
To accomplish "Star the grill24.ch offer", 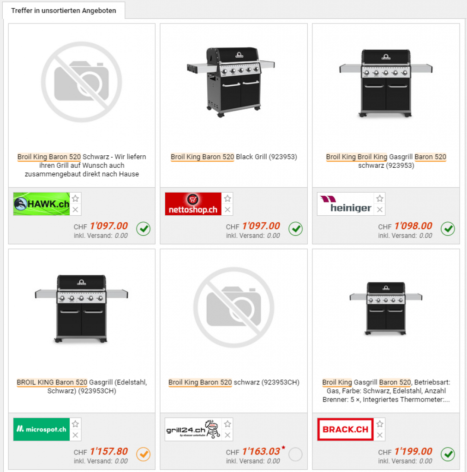I will click(x=228, y=424).
